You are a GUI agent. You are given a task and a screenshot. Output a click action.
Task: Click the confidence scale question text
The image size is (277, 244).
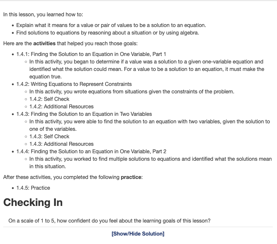click(x=109, y=221)
